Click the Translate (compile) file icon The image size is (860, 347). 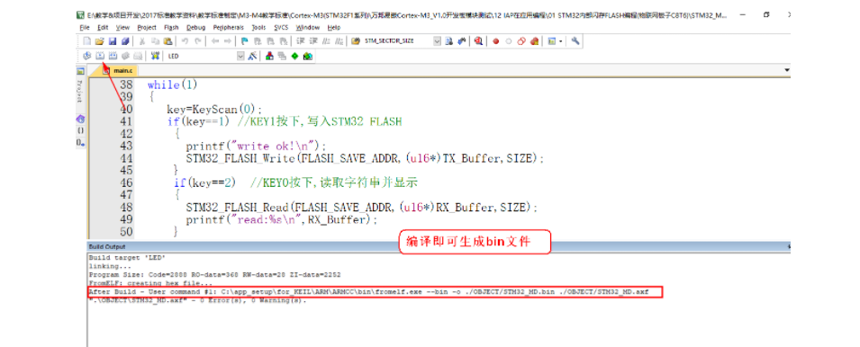(86, 56)
